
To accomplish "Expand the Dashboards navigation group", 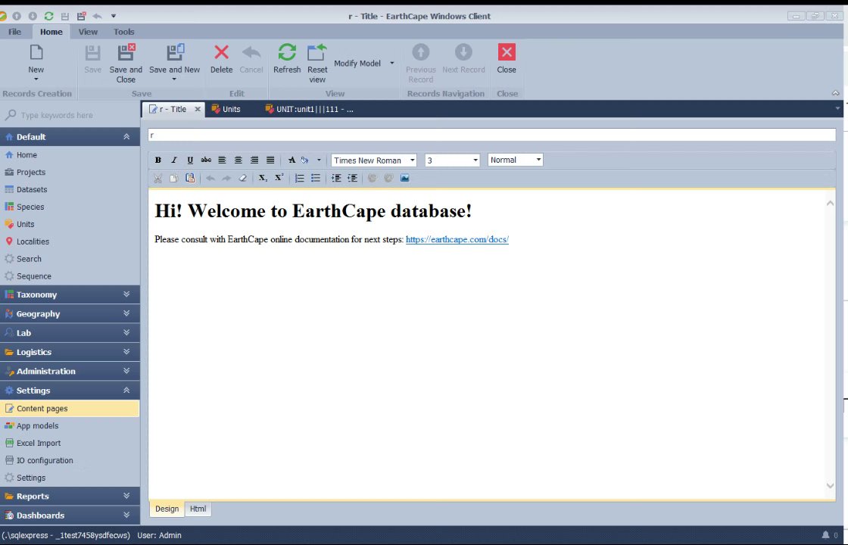I will (x=126, y=515).
